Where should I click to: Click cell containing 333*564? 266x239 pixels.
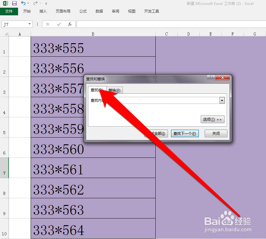(x=93, y=229)
